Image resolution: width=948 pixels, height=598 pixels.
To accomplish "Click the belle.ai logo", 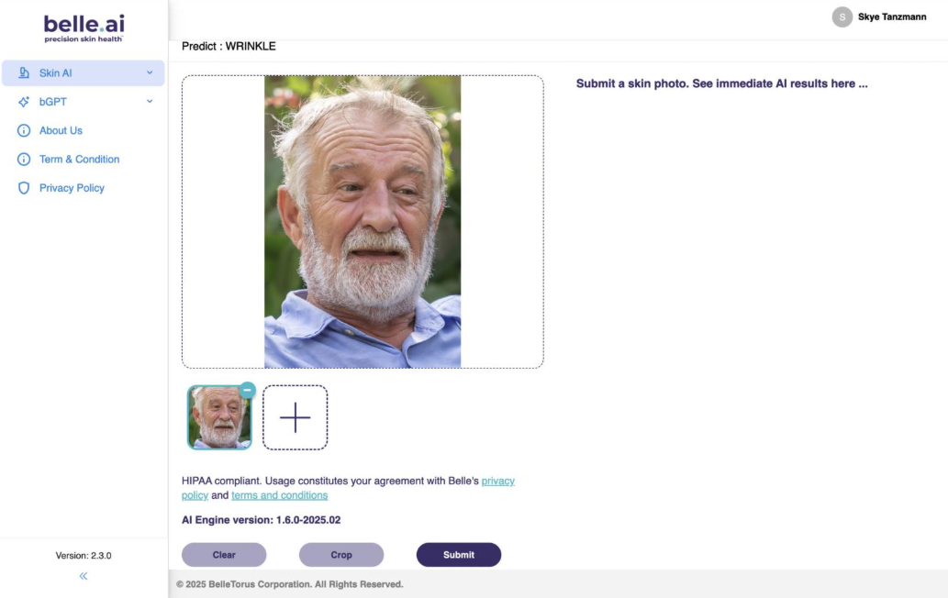I will pyautogui.click(x=84, y=27).
